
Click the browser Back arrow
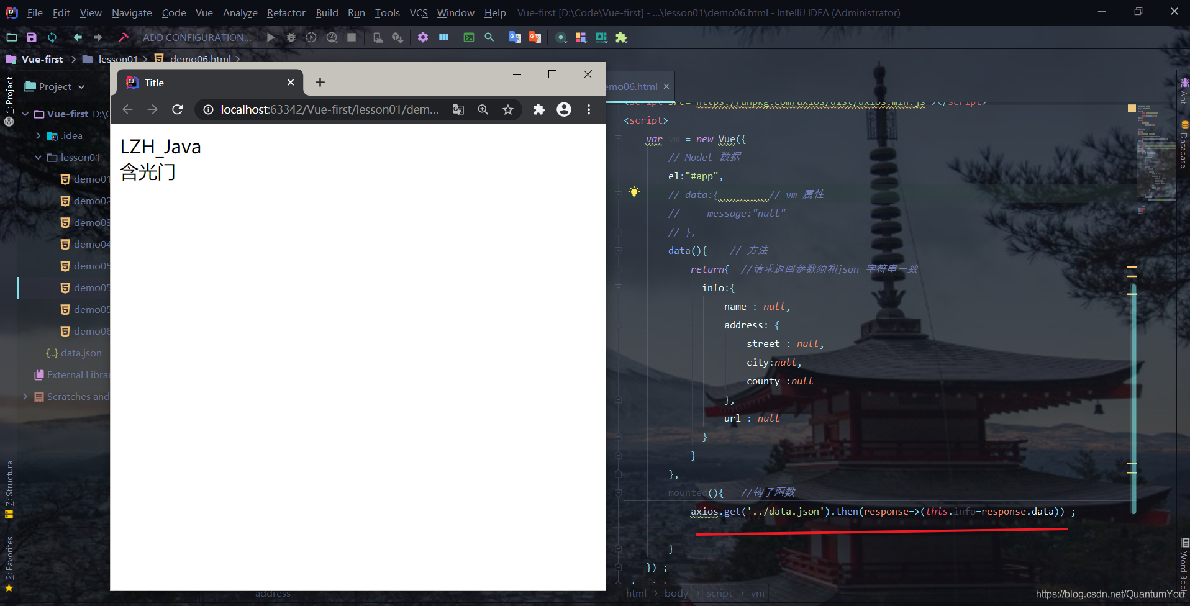(128, 109)
